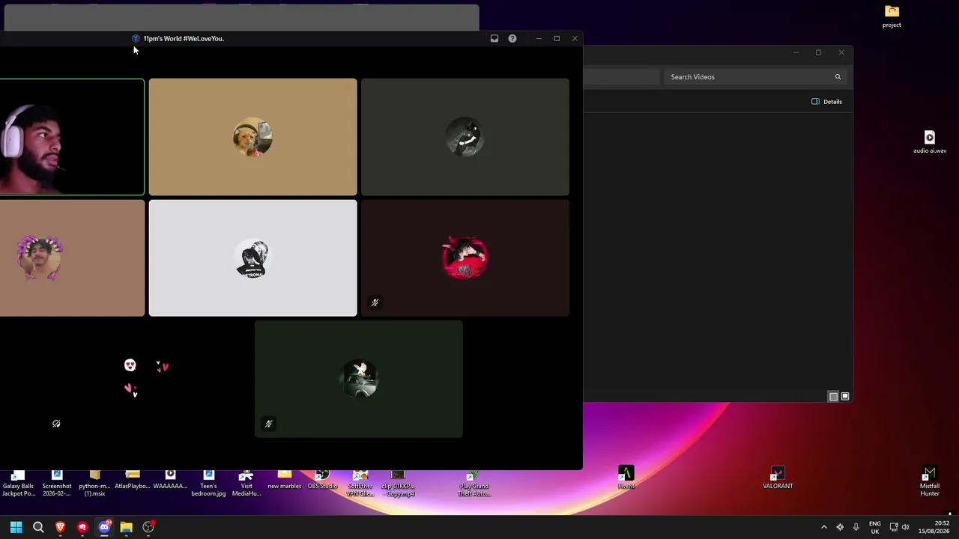Open the Screenshot 2026-02 desktop file
Viewport: 959px width, 539px height.
point(56,484)
